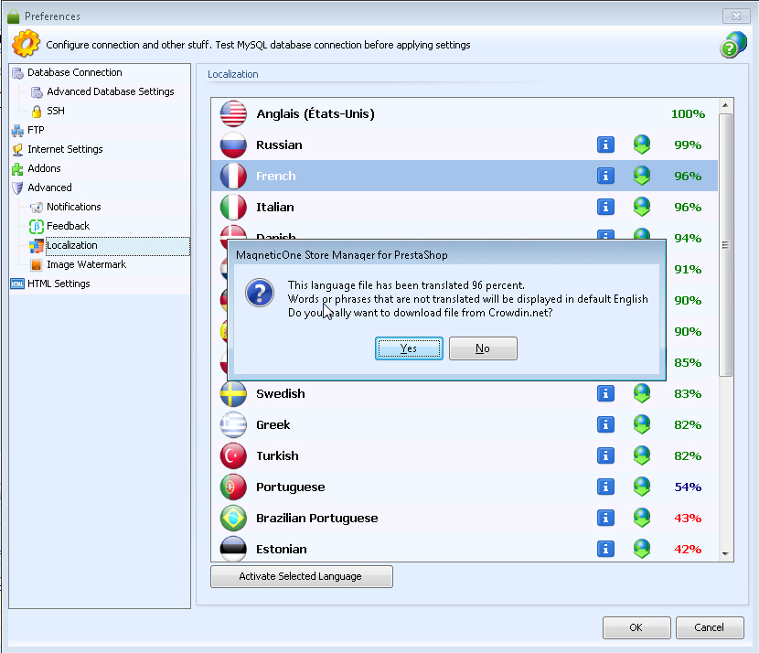Click the language list scroll up arrow
Image resolution: width=759 pixels, height=653 pixels.
(x=725, y=105)
